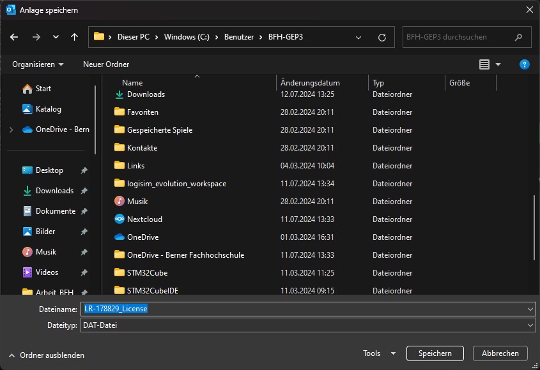Select the Musik folder in file list
The width and height of the screenshot is (540, 370).
point(131,202)
